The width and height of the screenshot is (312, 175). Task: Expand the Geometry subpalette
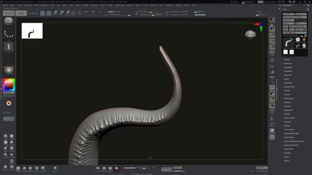point(288,64)
